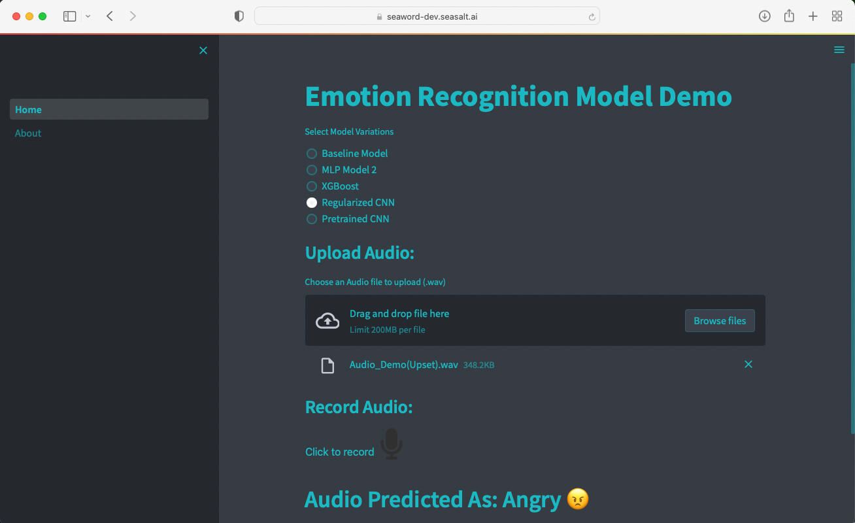Image resolution: width=855 pixels, height=523 pixels.
Task: Show Safari tab overview
Action: (837, 16)
